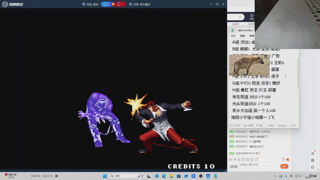This screenshot has height=180, width=320.
Task: Select the 新建文本文档.txt Notepad tab
Action: click(245, 30)
